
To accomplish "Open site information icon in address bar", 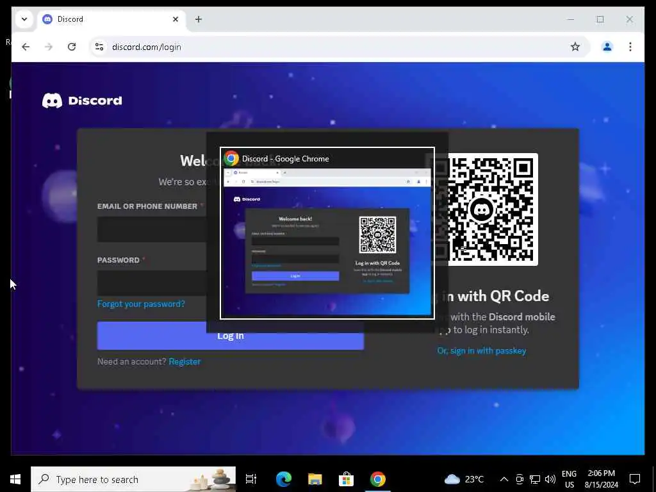I will (x=99, y=47).
